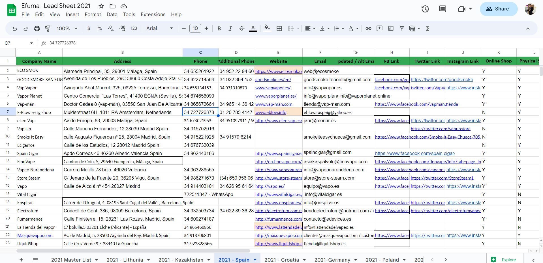
Task: Click the Share button
Action: click(498, 9)
